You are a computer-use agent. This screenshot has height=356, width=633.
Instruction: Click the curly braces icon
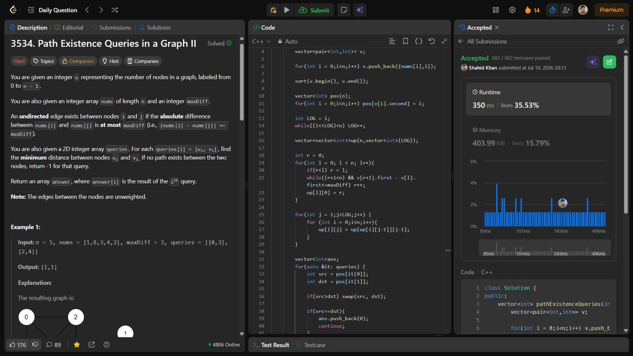click(x=418, y=41)
